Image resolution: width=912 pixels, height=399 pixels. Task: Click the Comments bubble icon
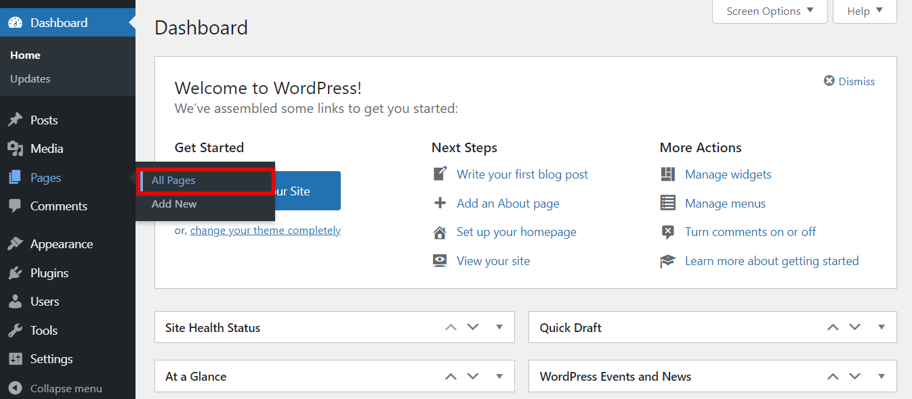click(x=17, y=206)
